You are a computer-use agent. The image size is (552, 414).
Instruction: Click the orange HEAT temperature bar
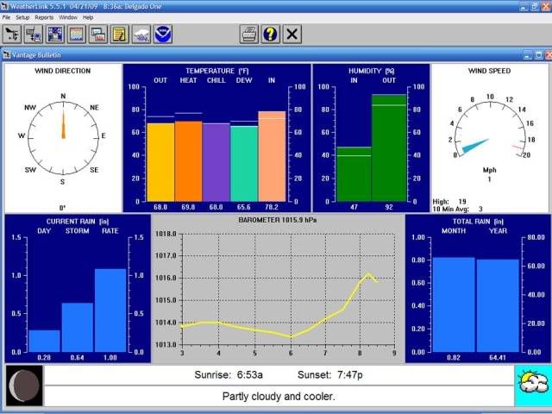pos(188,160)
